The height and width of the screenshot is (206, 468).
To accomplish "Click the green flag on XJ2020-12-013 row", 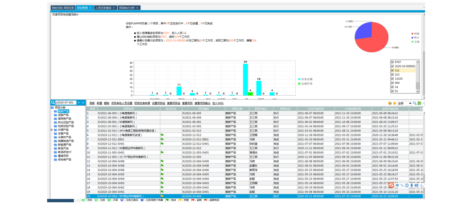I will pos(161,135).
